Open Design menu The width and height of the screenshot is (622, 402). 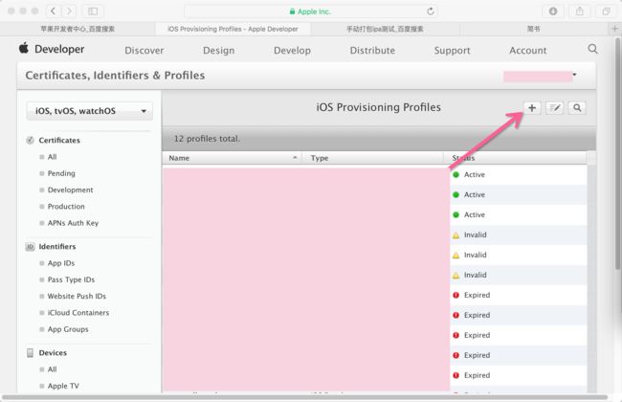tap(218, 51)
